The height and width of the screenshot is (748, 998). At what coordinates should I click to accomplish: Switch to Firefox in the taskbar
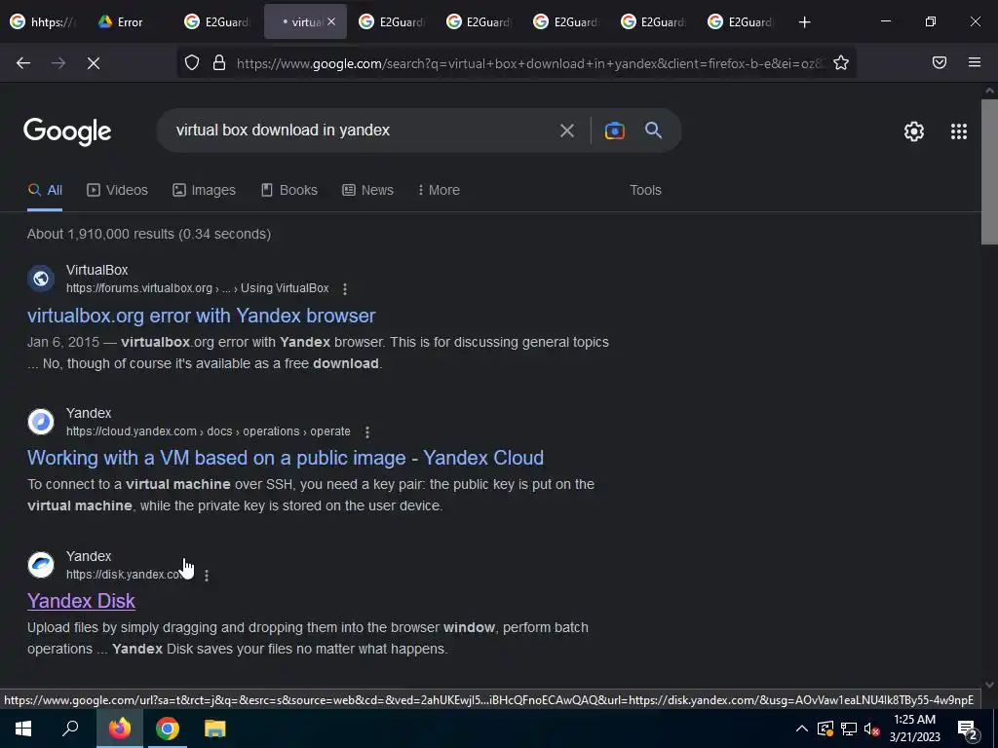[120, 729]
